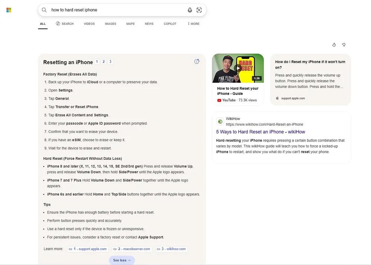Open the 1 - support.apple.com source link
This screenshot has width=371, height=265.
point(88,249)
